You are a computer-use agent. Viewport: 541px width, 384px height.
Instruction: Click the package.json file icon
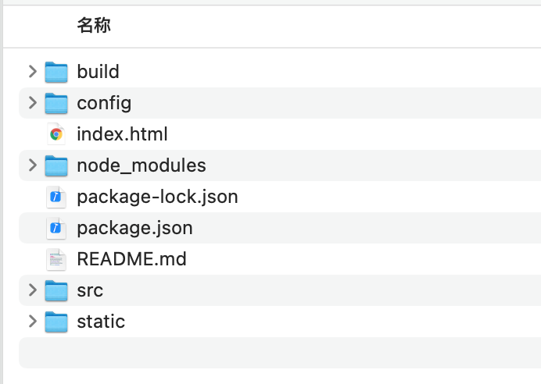[56, 228]
